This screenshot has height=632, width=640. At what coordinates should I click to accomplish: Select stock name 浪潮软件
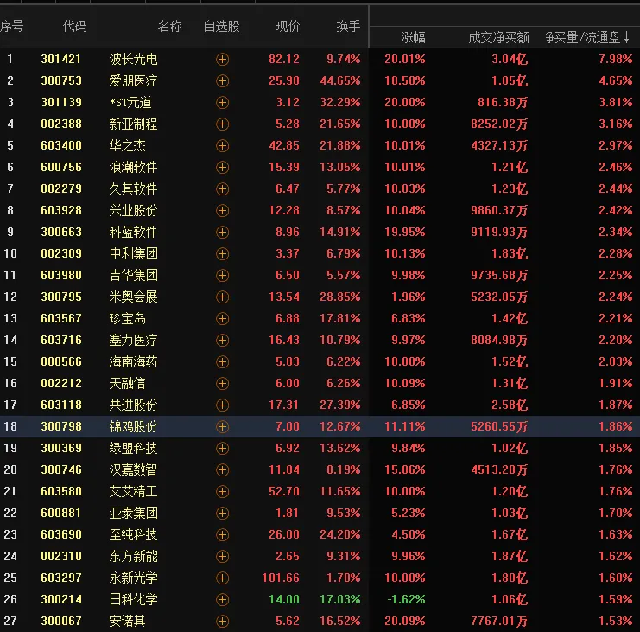pyautogui.click(x=133, y=167)
